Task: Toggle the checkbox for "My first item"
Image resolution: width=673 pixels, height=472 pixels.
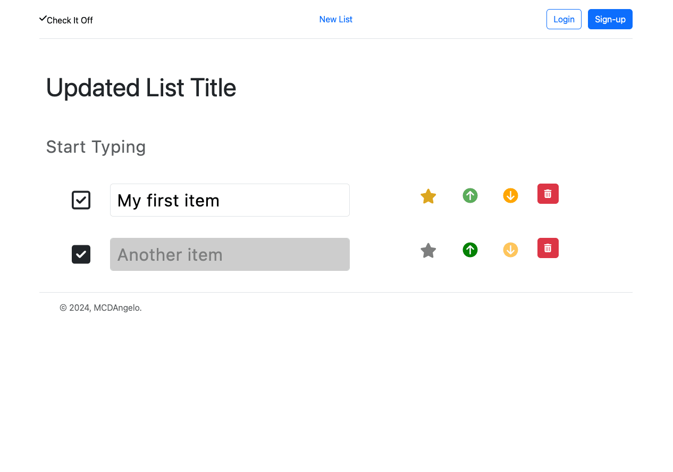Action: tap(81, 200)
